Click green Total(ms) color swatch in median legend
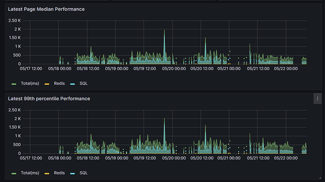 click(x=14, y=84)
